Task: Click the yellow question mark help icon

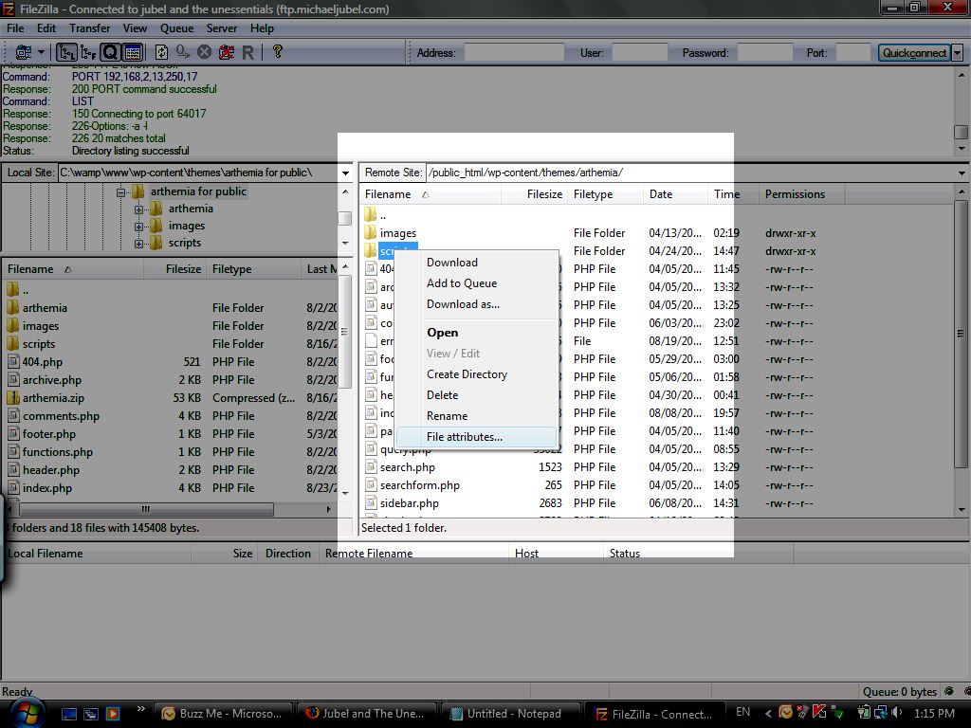Action: (278, 52)
